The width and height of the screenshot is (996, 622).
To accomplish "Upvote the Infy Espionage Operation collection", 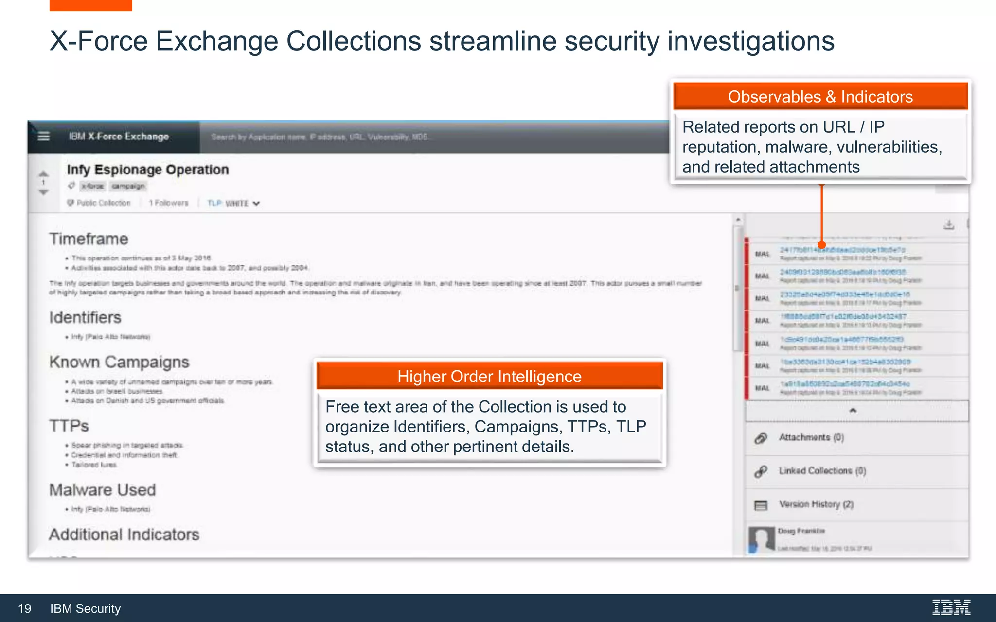I will coord(43,174).
